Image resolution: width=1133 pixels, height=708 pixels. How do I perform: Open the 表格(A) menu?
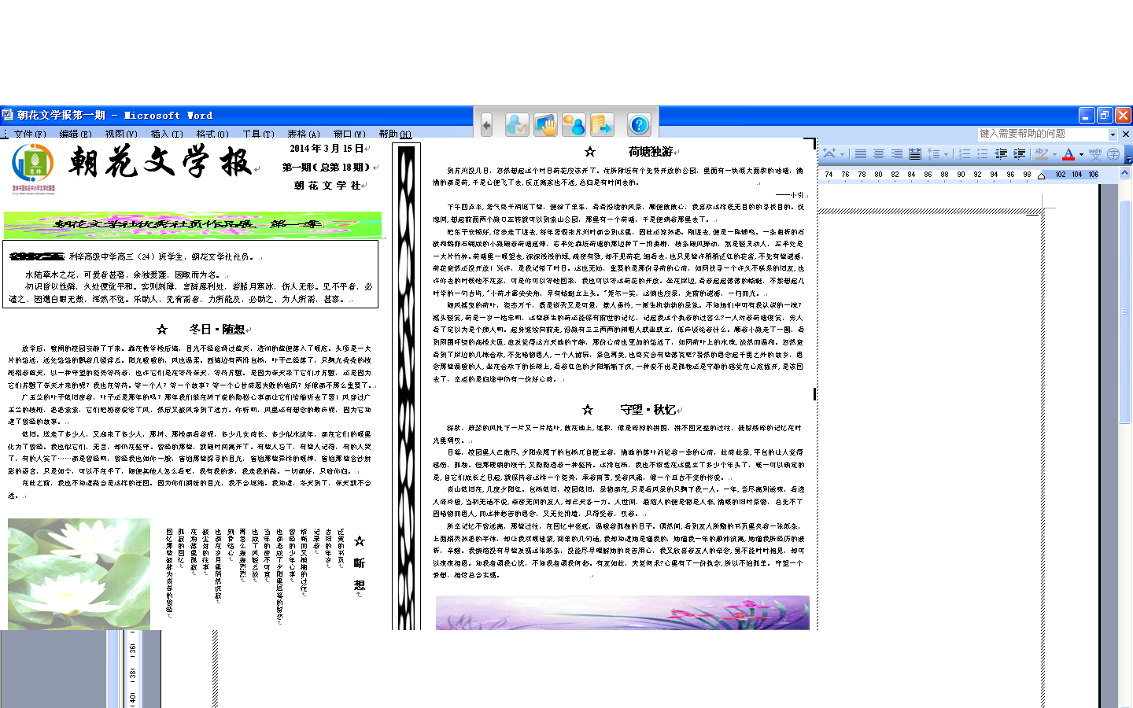304,134
